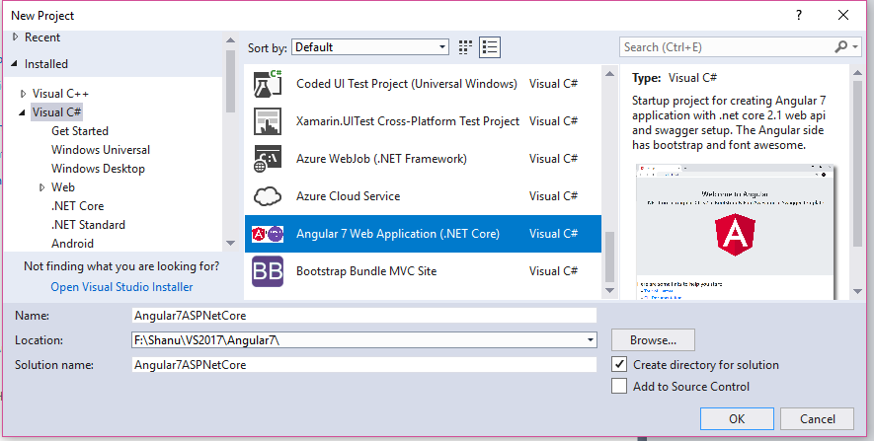Click the search magnifier icon
The height and width of the screenshot is (441, 874).
pos(841,47)
